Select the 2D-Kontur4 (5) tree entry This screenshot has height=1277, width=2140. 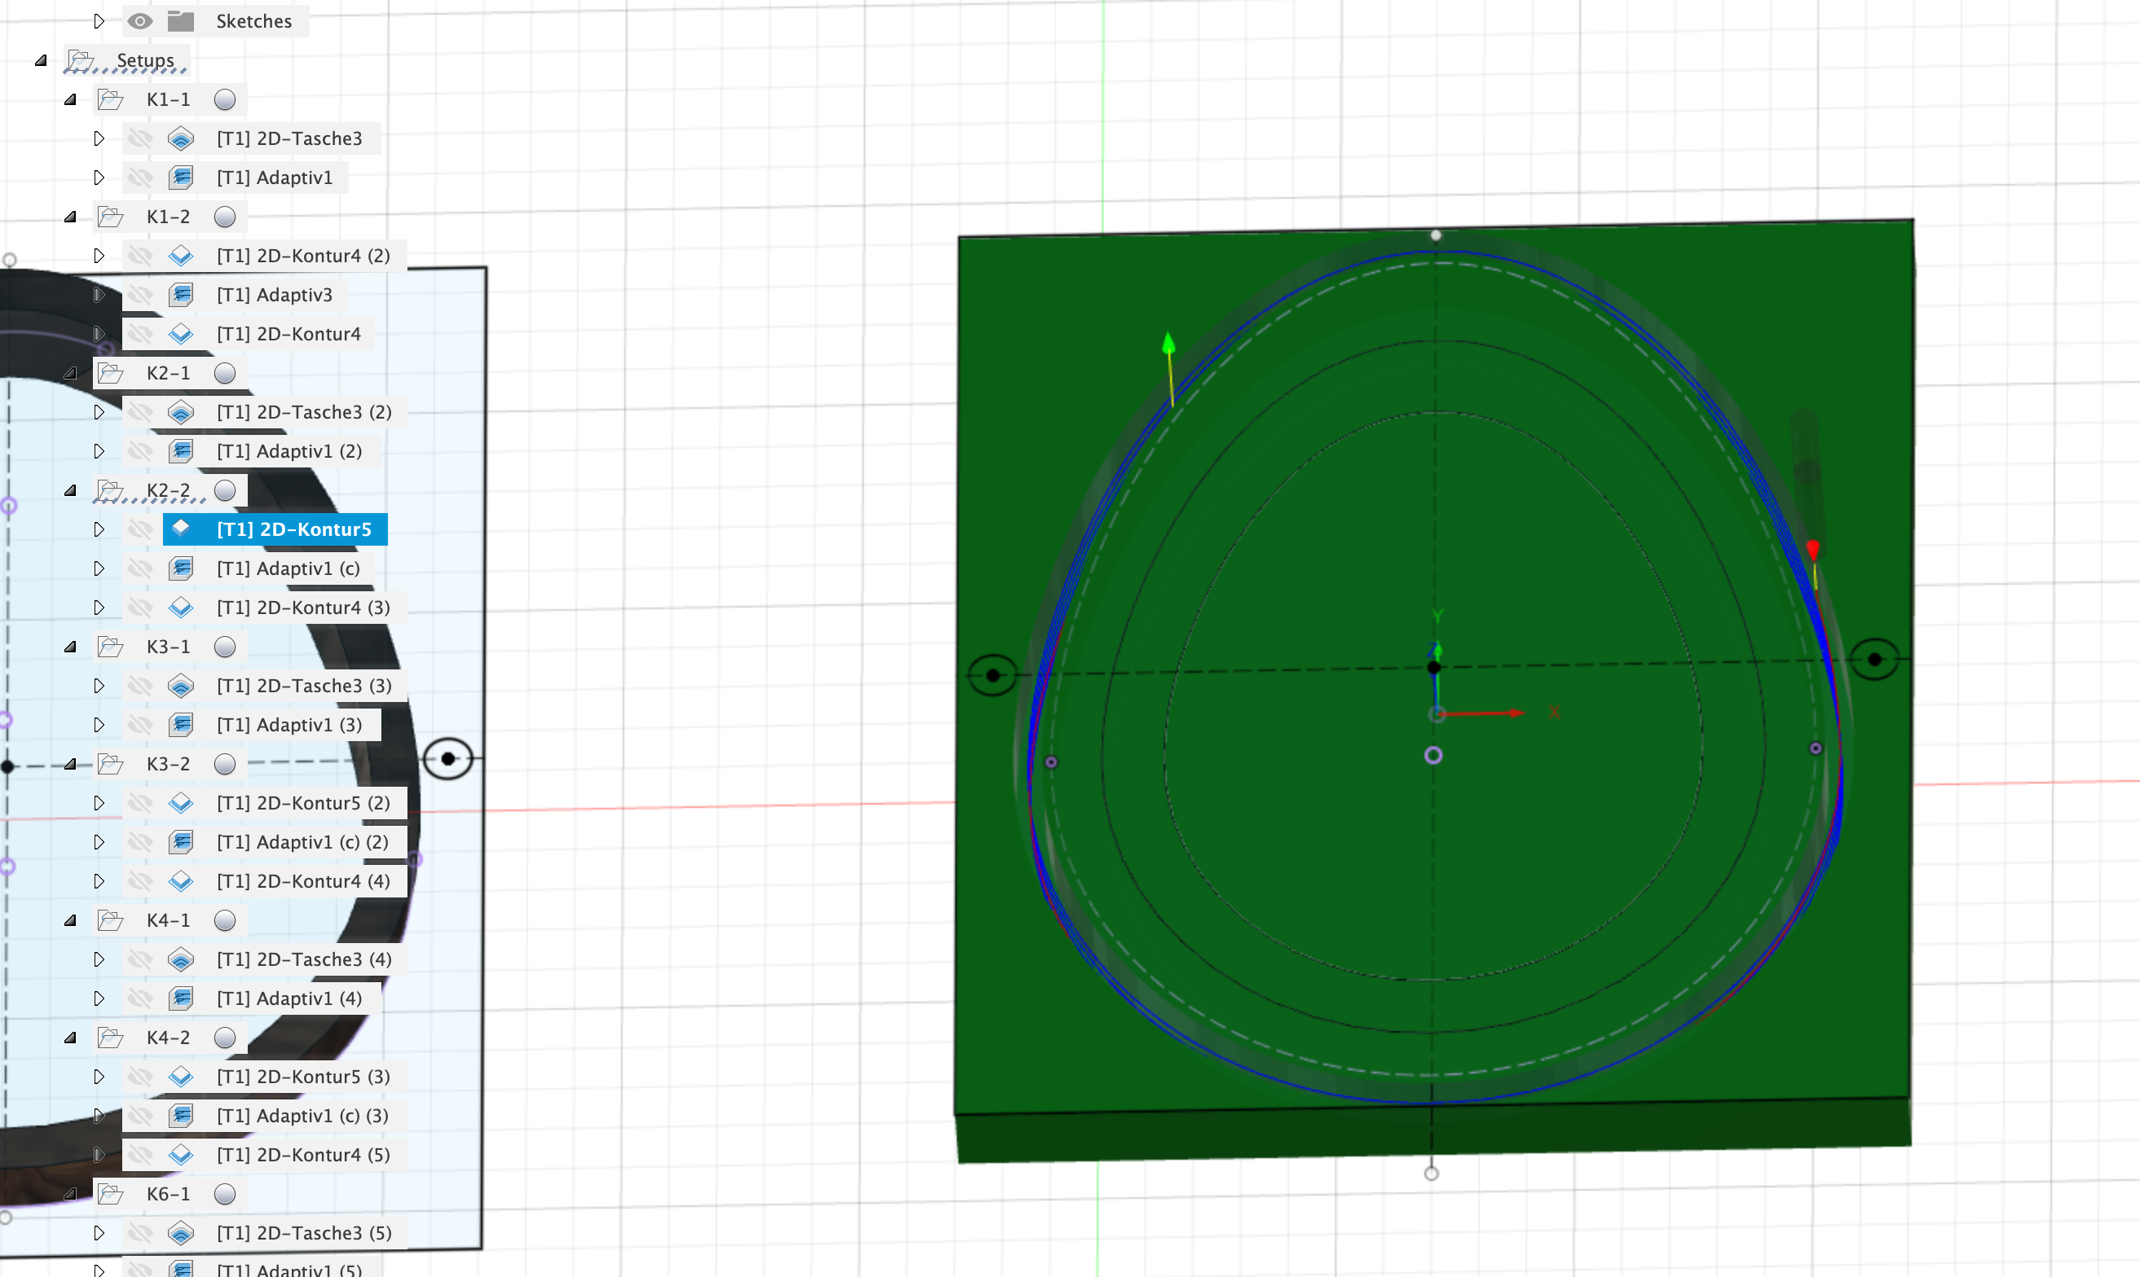pos(303,1154)
